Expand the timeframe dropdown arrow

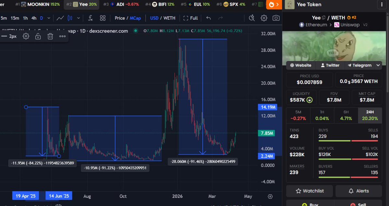coord(49,18)
